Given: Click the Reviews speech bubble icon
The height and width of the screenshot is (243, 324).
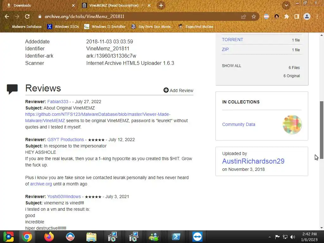Looking at the screenshot, I should click(12, 89).
